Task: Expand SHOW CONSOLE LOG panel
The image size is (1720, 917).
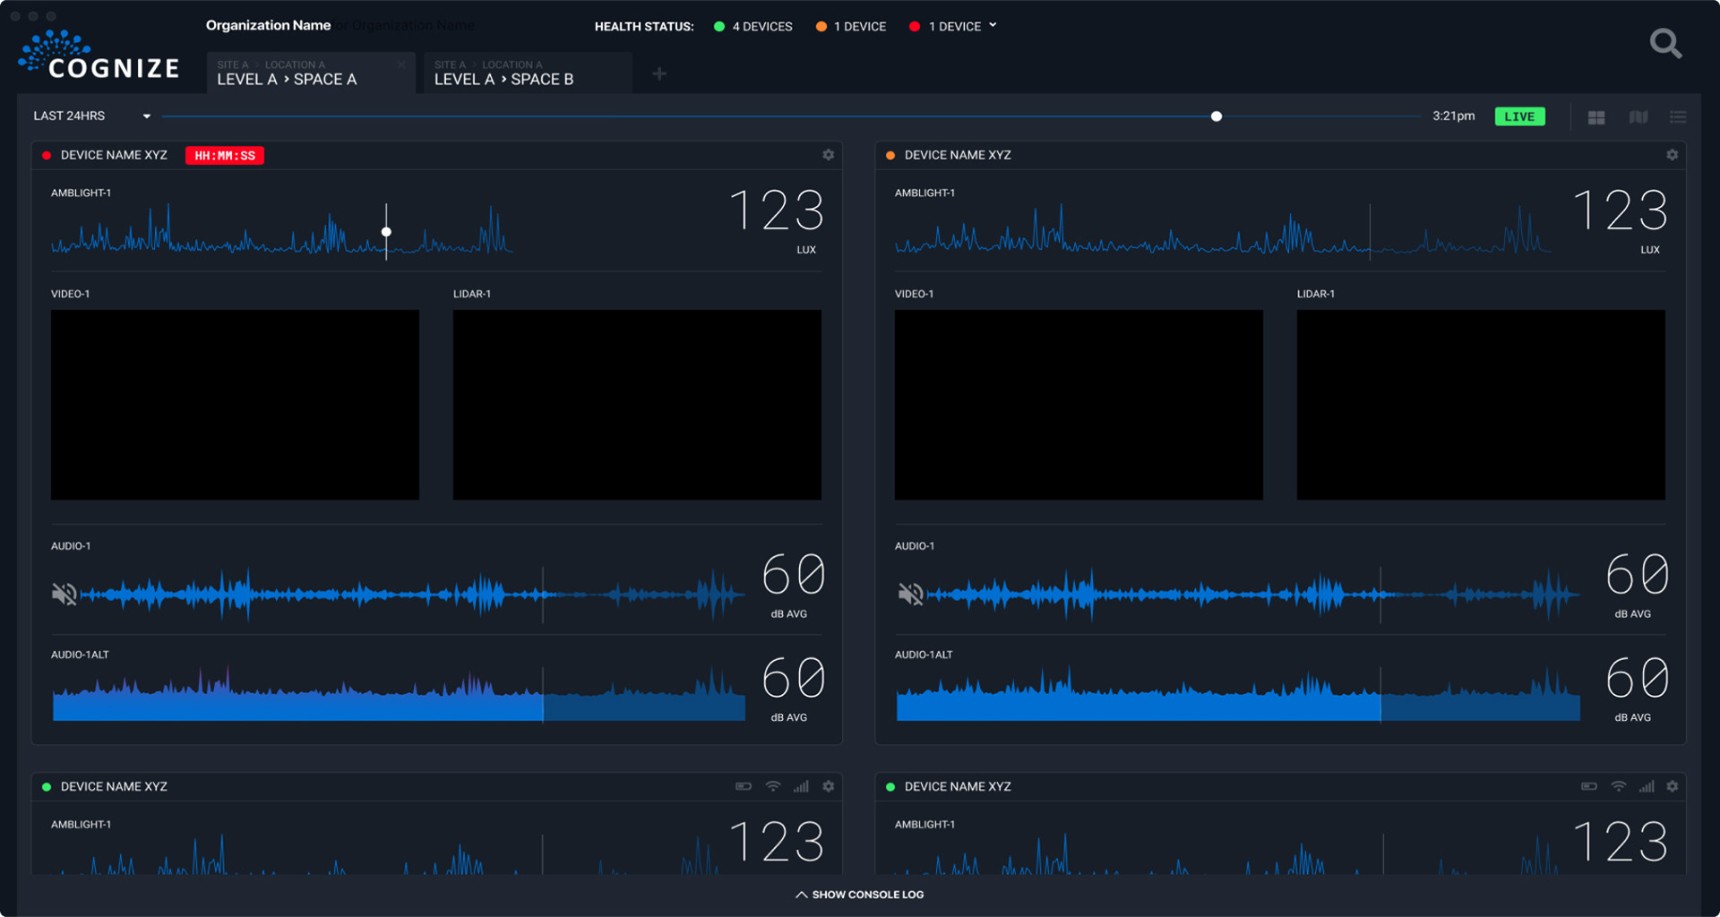Action: pos(860,895)
